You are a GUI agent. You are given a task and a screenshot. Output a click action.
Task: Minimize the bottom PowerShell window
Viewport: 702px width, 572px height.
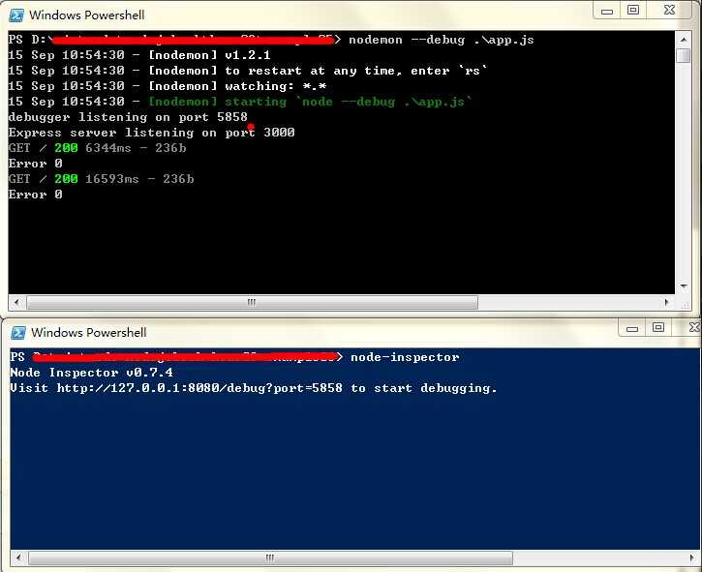[631, 329]
